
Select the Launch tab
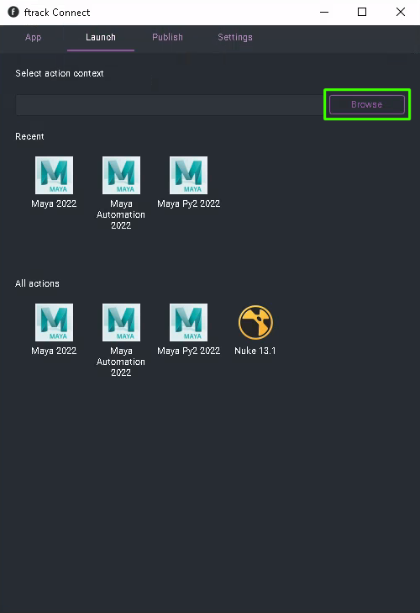(x=101, y=37)
